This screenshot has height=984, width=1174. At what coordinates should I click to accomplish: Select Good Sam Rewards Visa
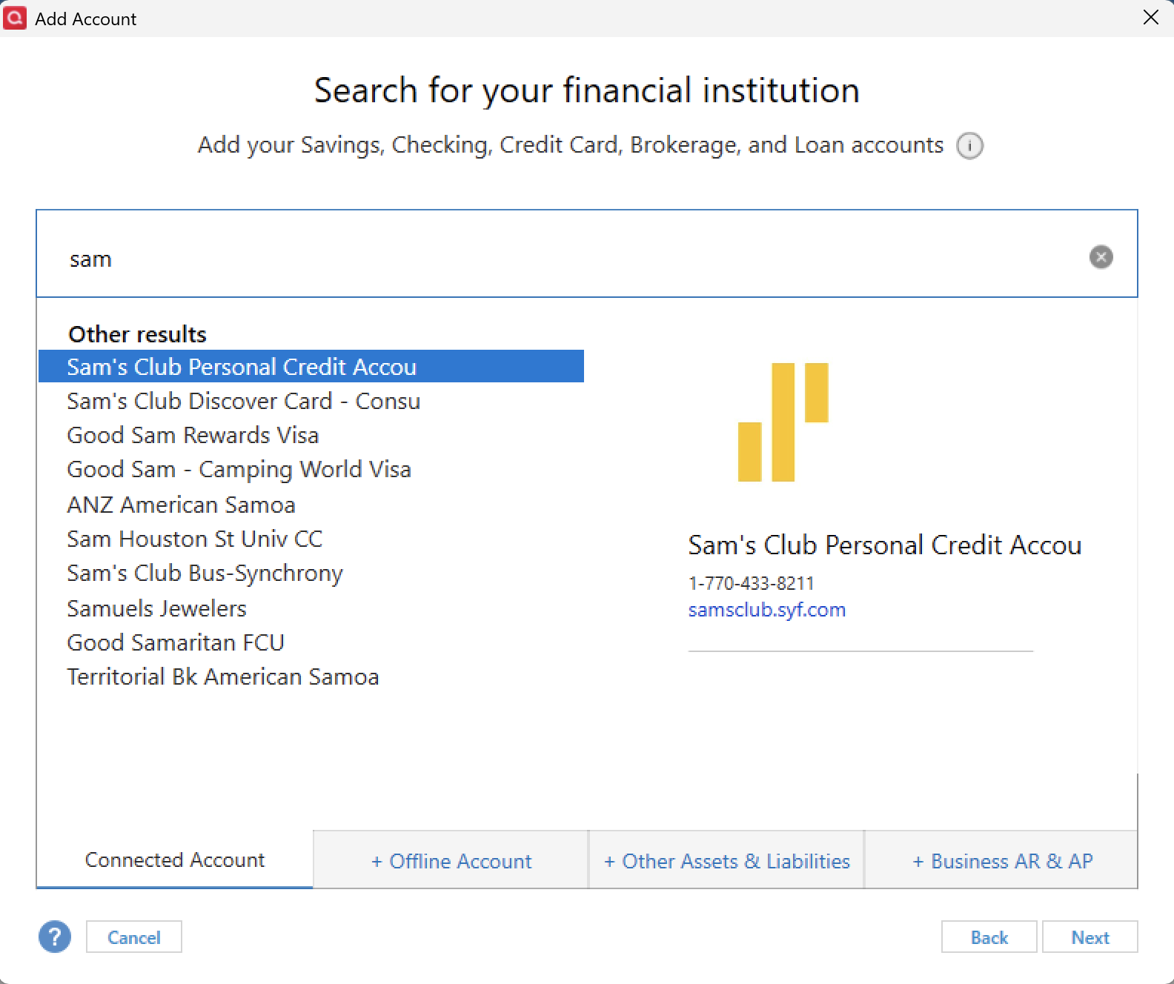pos(193,436)
